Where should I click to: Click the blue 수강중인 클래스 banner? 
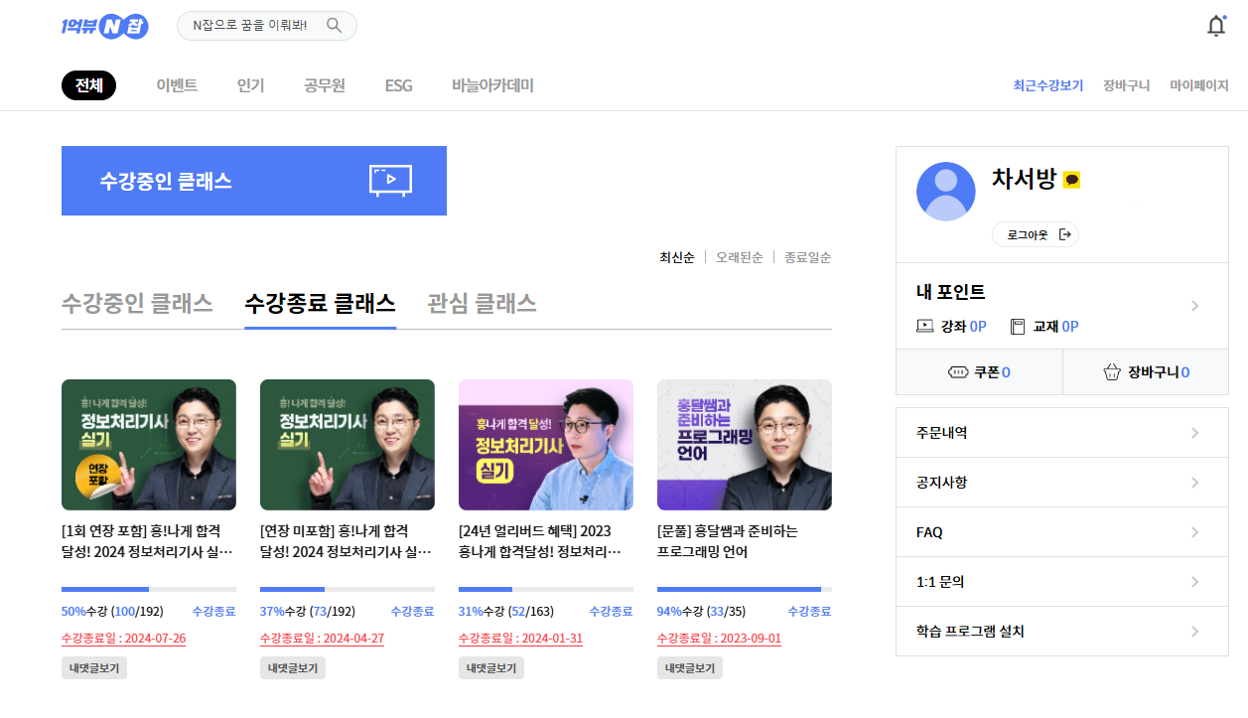pos(254,181)
